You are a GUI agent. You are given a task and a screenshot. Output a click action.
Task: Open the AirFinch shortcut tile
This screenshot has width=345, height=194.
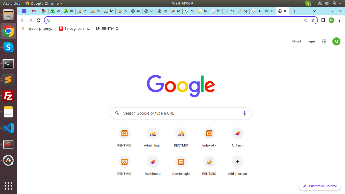click(237, 138)
